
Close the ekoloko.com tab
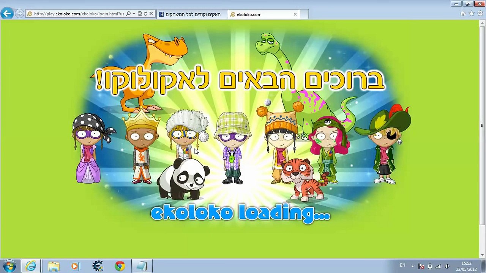pos(295,14)
